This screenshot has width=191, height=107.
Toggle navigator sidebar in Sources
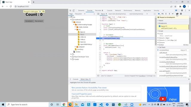[98, 14]
